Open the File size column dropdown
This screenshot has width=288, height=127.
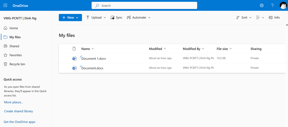[x=230, y=49]
